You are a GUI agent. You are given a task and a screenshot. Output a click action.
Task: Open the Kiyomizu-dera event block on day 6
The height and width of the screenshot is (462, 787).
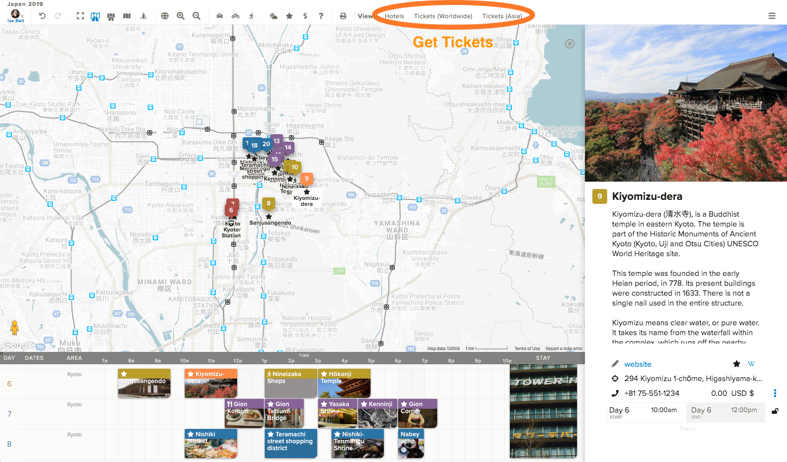[211, 384]
